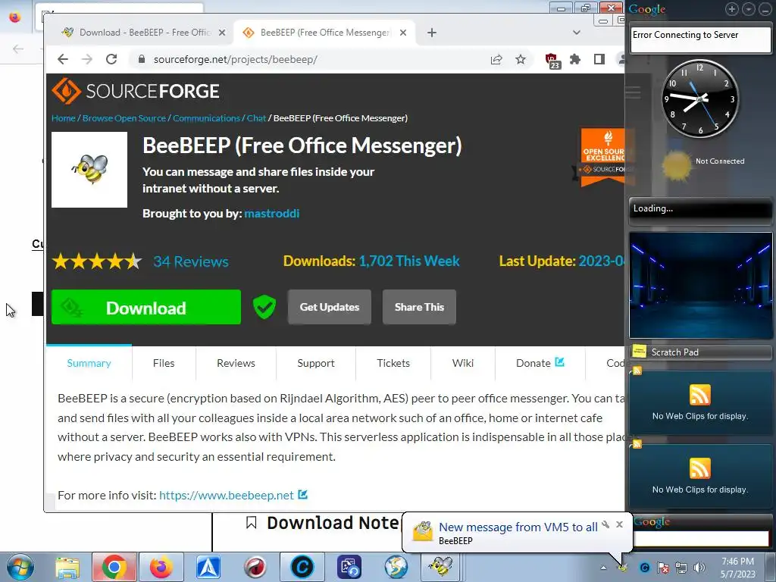Click the volume speaker tray icon
The image size is (776, 582).
(x=699, y=568)
